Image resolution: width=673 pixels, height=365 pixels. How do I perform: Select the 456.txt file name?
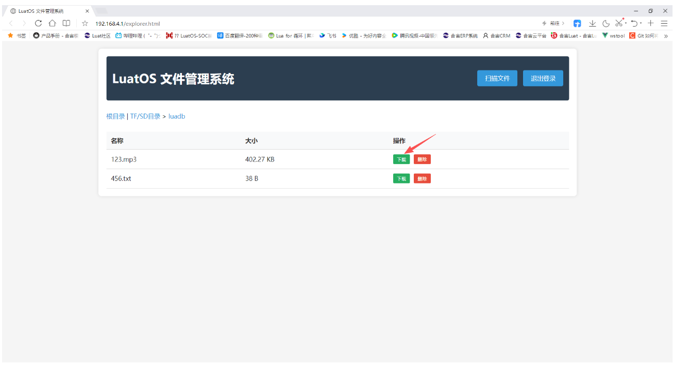(122, 178)
